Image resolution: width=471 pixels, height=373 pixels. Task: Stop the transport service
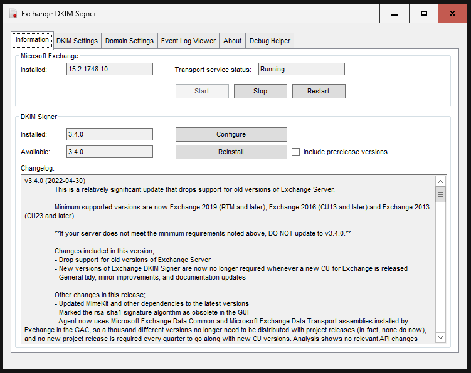[x=260, y=91]
